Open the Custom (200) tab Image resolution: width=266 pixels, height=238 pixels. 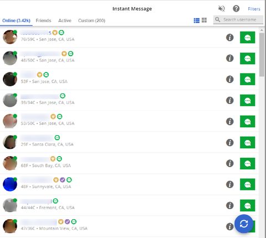(x=91, y=20)
